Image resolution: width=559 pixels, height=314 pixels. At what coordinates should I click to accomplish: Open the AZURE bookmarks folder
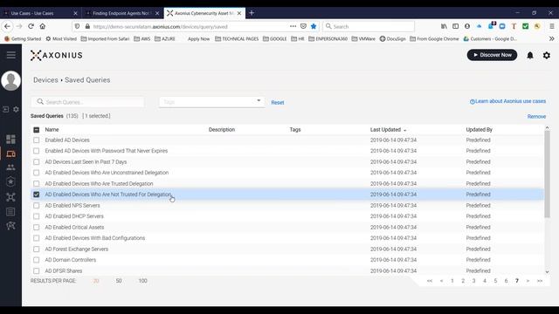pos(165,38)
